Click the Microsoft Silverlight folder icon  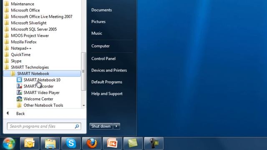(7, 23)
